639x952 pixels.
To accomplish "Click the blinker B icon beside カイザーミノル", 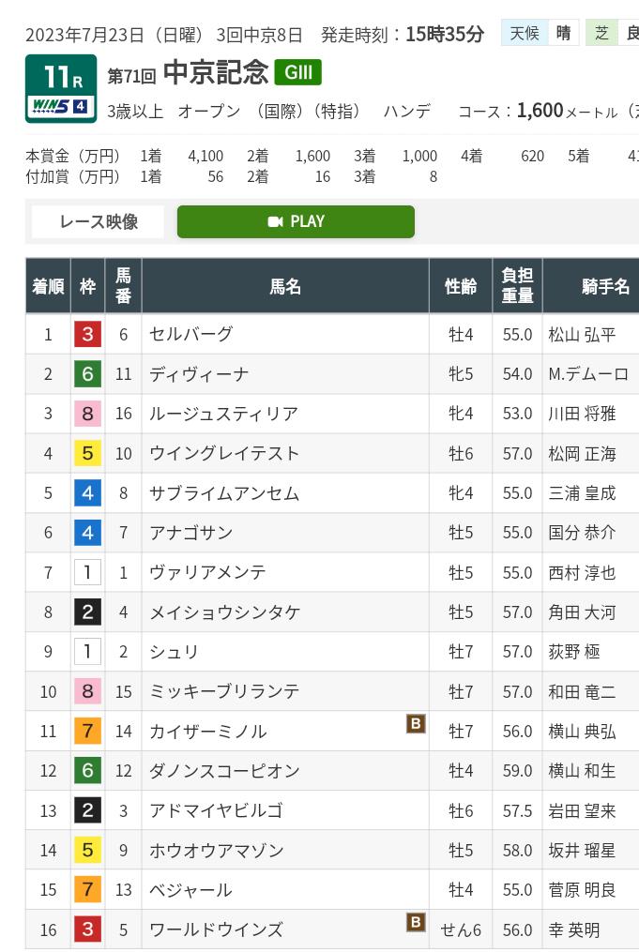I will (416, 723).
